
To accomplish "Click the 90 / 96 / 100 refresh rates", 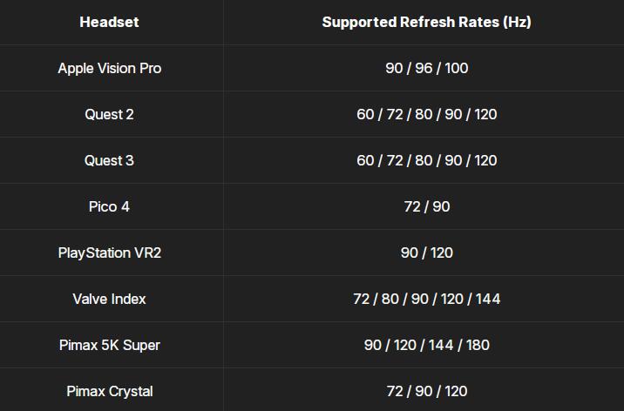I will 426,68.
